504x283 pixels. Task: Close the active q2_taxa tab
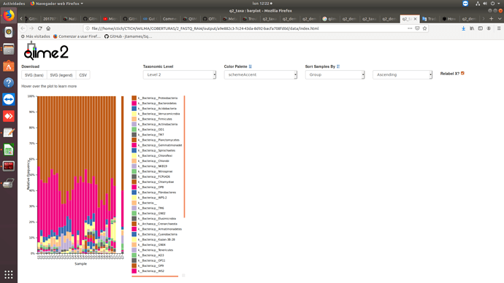pos(416,19)
